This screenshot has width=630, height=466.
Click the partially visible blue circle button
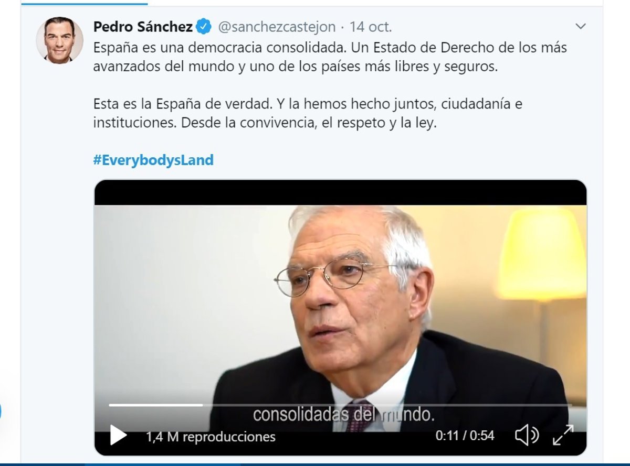pos(1,410)
